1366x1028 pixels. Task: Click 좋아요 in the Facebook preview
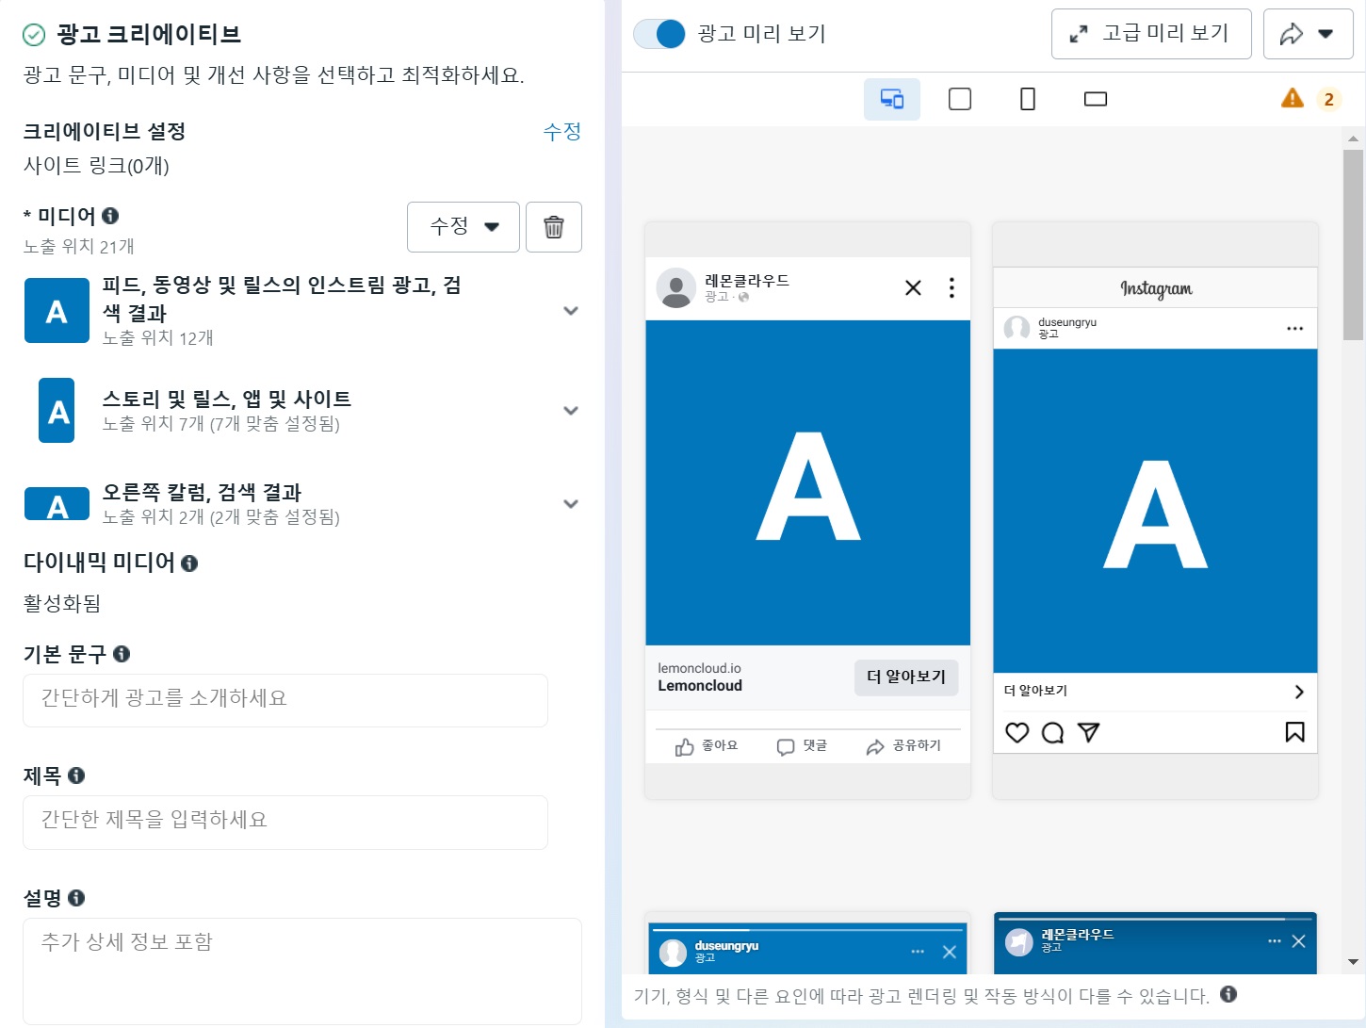707,746
